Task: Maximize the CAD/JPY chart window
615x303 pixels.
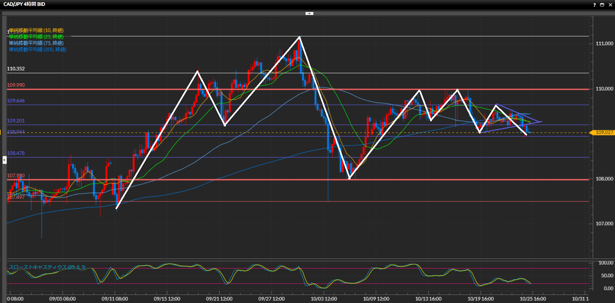Action: pos(602,5)
